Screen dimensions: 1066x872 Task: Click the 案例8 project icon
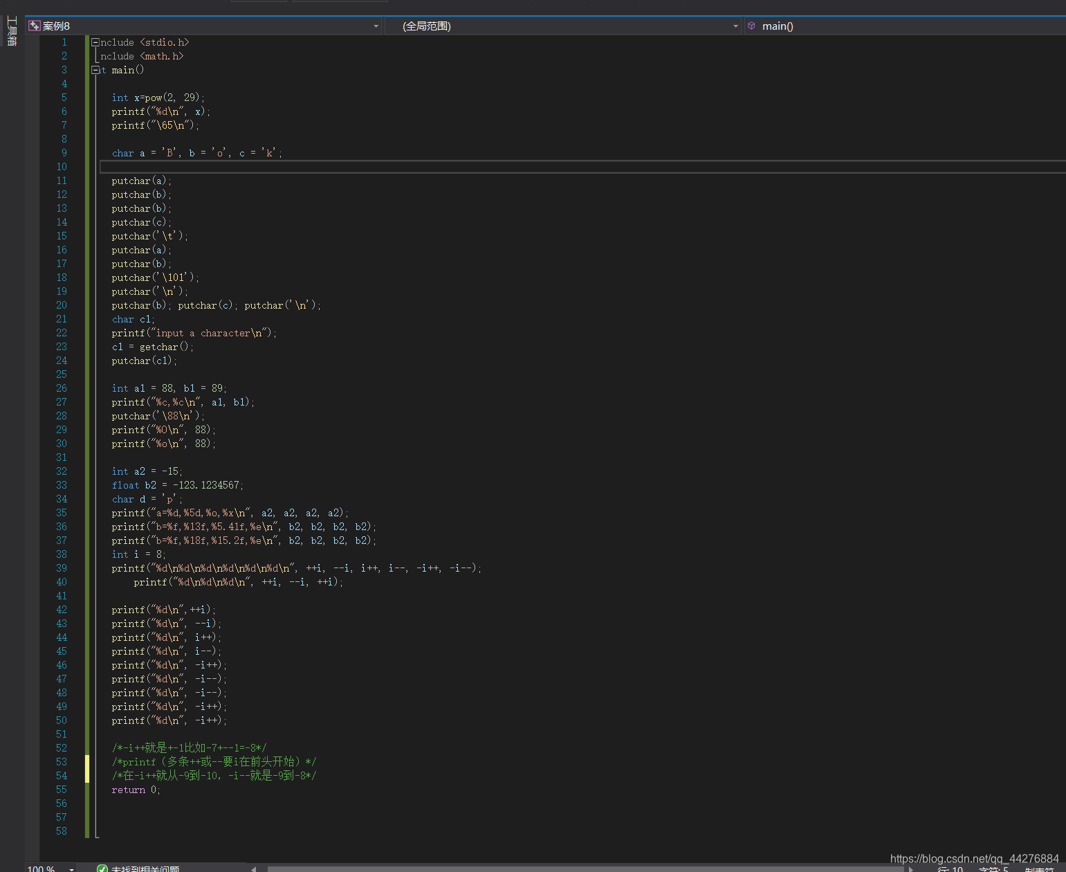click(34, 26)
